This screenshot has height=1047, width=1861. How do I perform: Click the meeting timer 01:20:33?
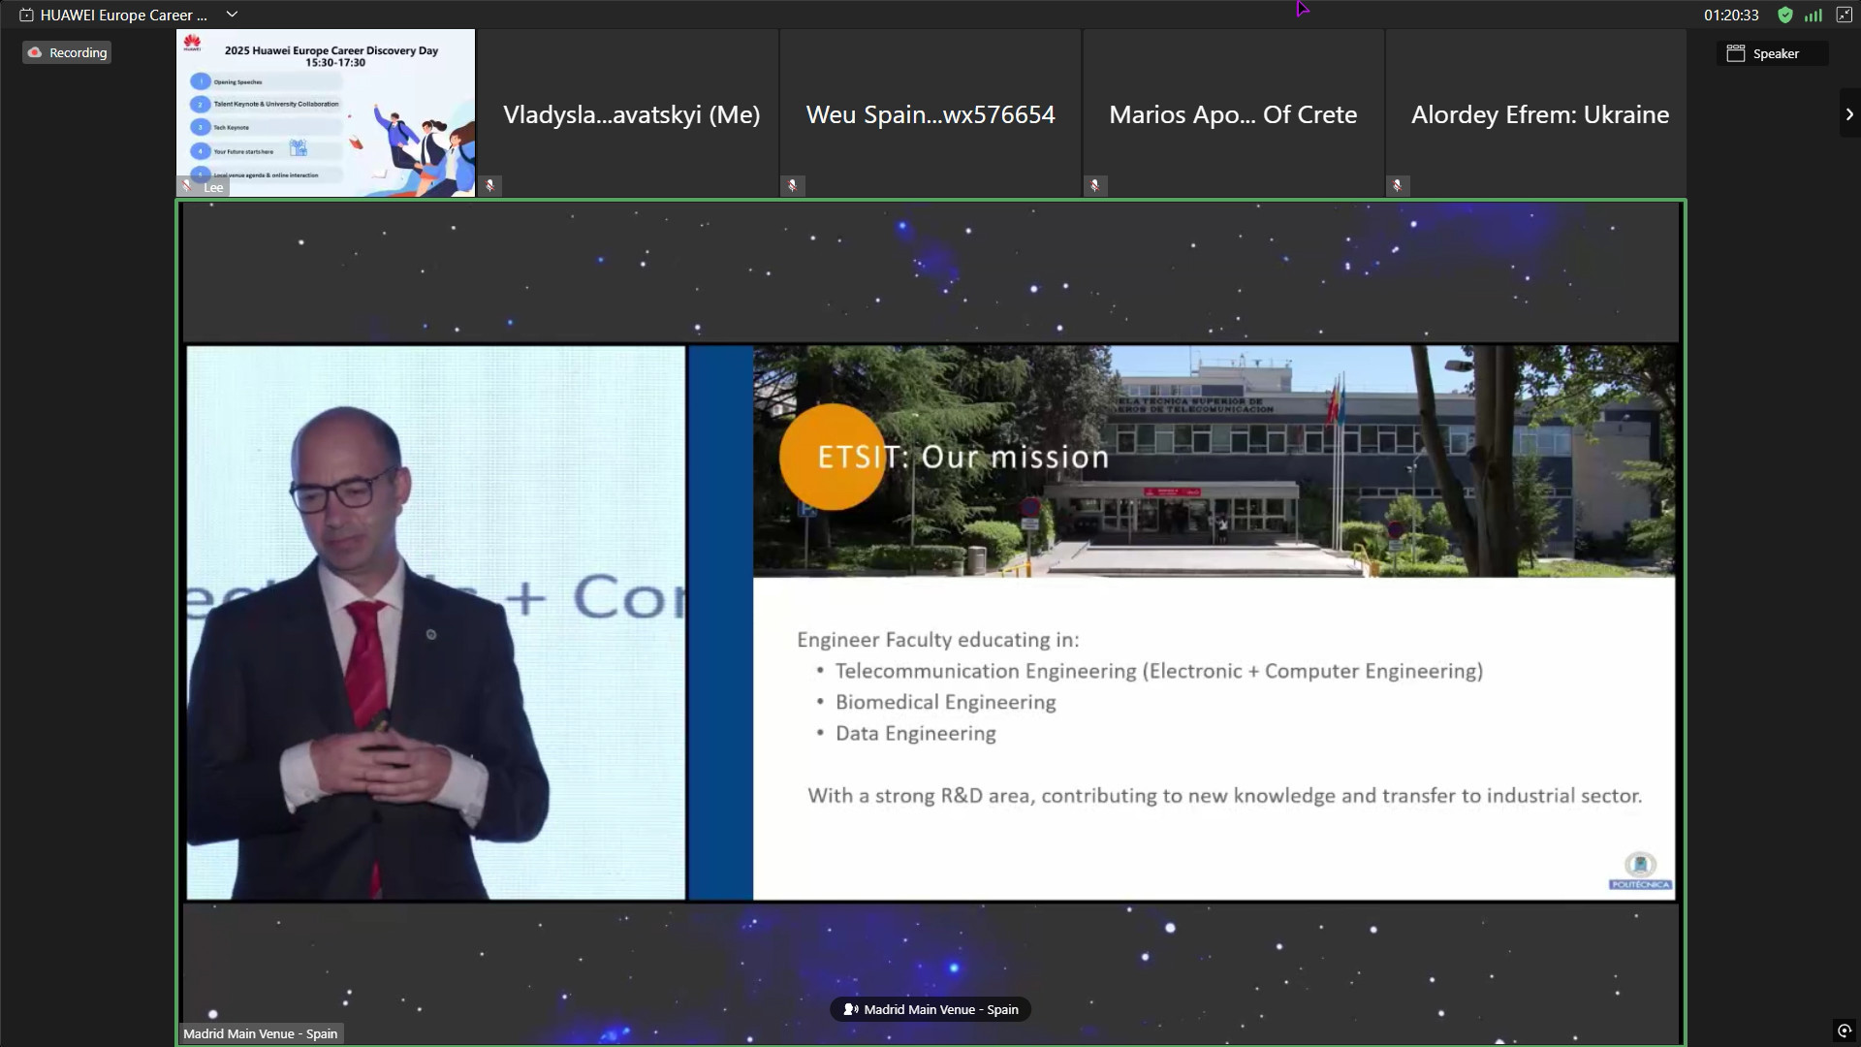point(1731,15)
